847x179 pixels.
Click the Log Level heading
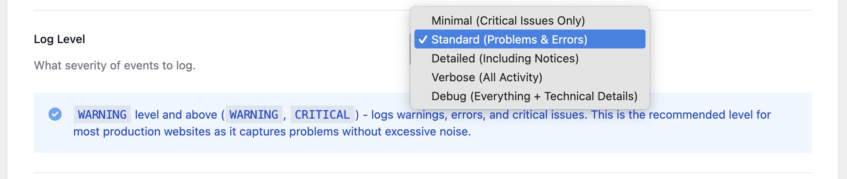click(x=59, y=39)
